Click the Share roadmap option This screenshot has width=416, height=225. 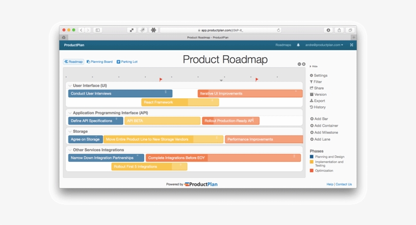pos(317,88)
